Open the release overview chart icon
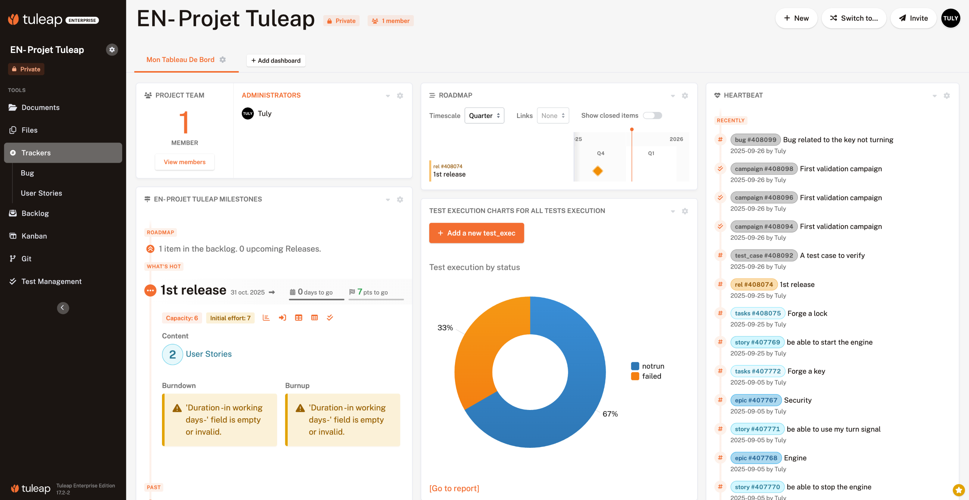Image resolution: width=969 pixels, height=500 pixels. click(x=266, y=318)
